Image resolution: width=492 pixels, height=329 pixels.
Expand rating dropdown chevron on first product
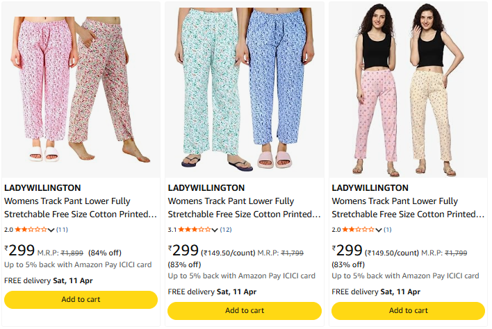[51, 230]
